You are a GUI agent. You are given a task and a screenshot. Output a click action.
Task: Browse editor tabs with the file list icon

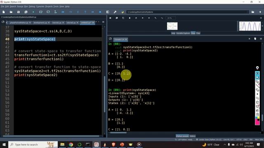(3, 22)
